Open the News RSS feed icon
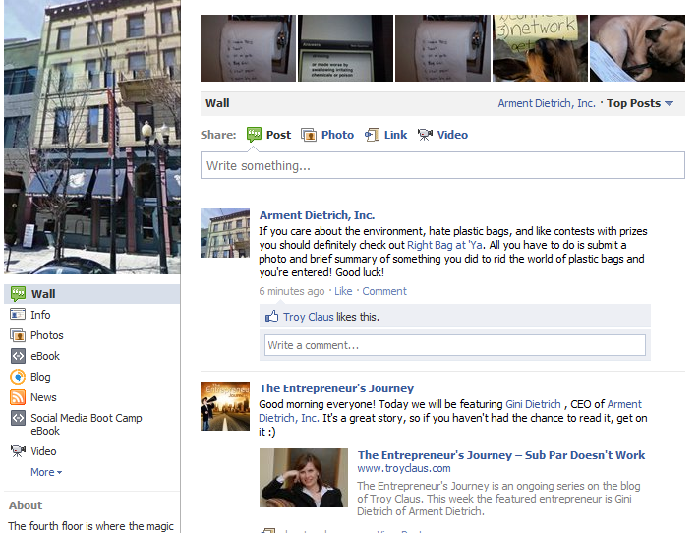The width and height of the screenshot is (700, 533). pyautogui.click(x=18, y=397)
